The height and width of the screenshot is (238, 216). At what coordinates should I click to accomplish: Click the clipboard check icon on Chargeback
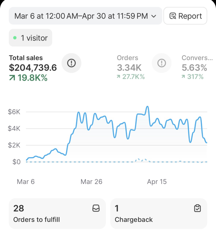tap(197, 208)
